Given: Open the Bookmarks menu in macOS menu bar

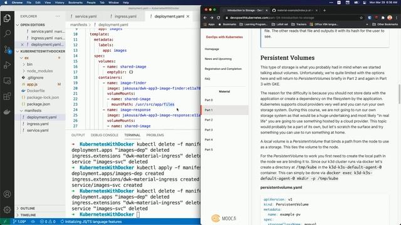Looking at the screenshot, I should point(75,2).
